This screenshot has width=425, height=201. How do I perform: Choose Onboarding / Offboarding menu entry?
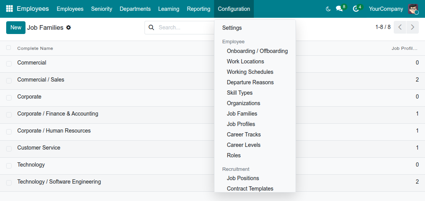[257, 51]
